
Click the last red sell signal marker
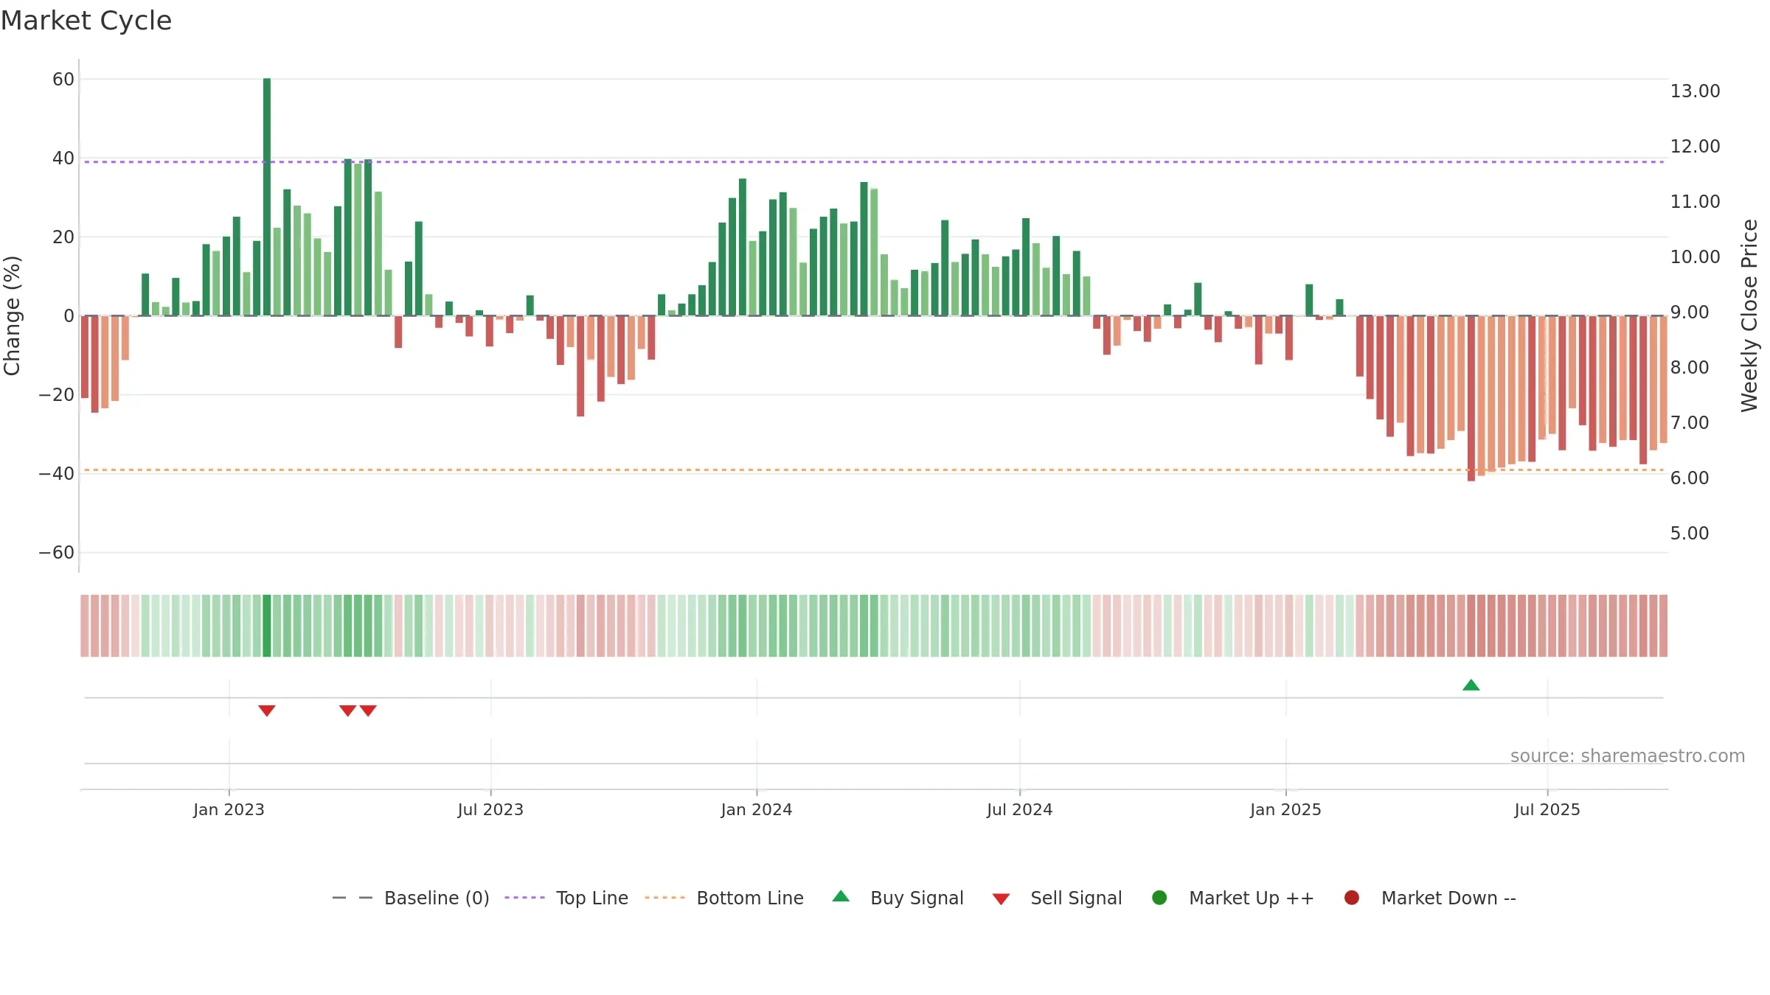[368, 711]
